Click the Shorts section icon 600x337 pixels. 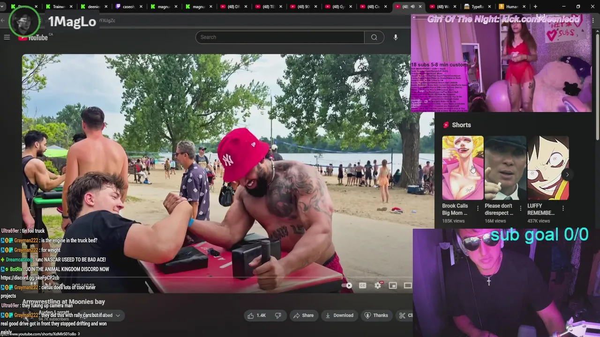(446, 125)
